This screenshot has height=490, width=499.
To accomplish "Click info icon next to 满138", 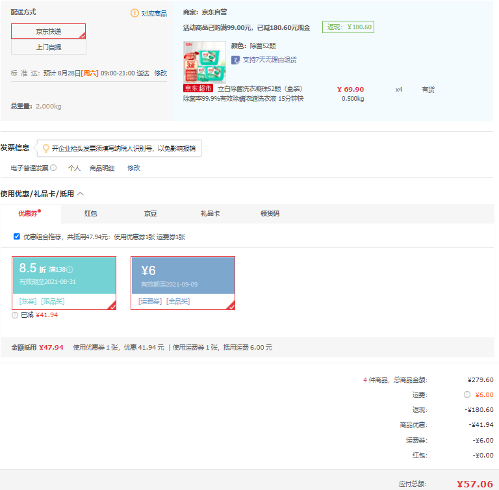I will click(x=70, y=270).
